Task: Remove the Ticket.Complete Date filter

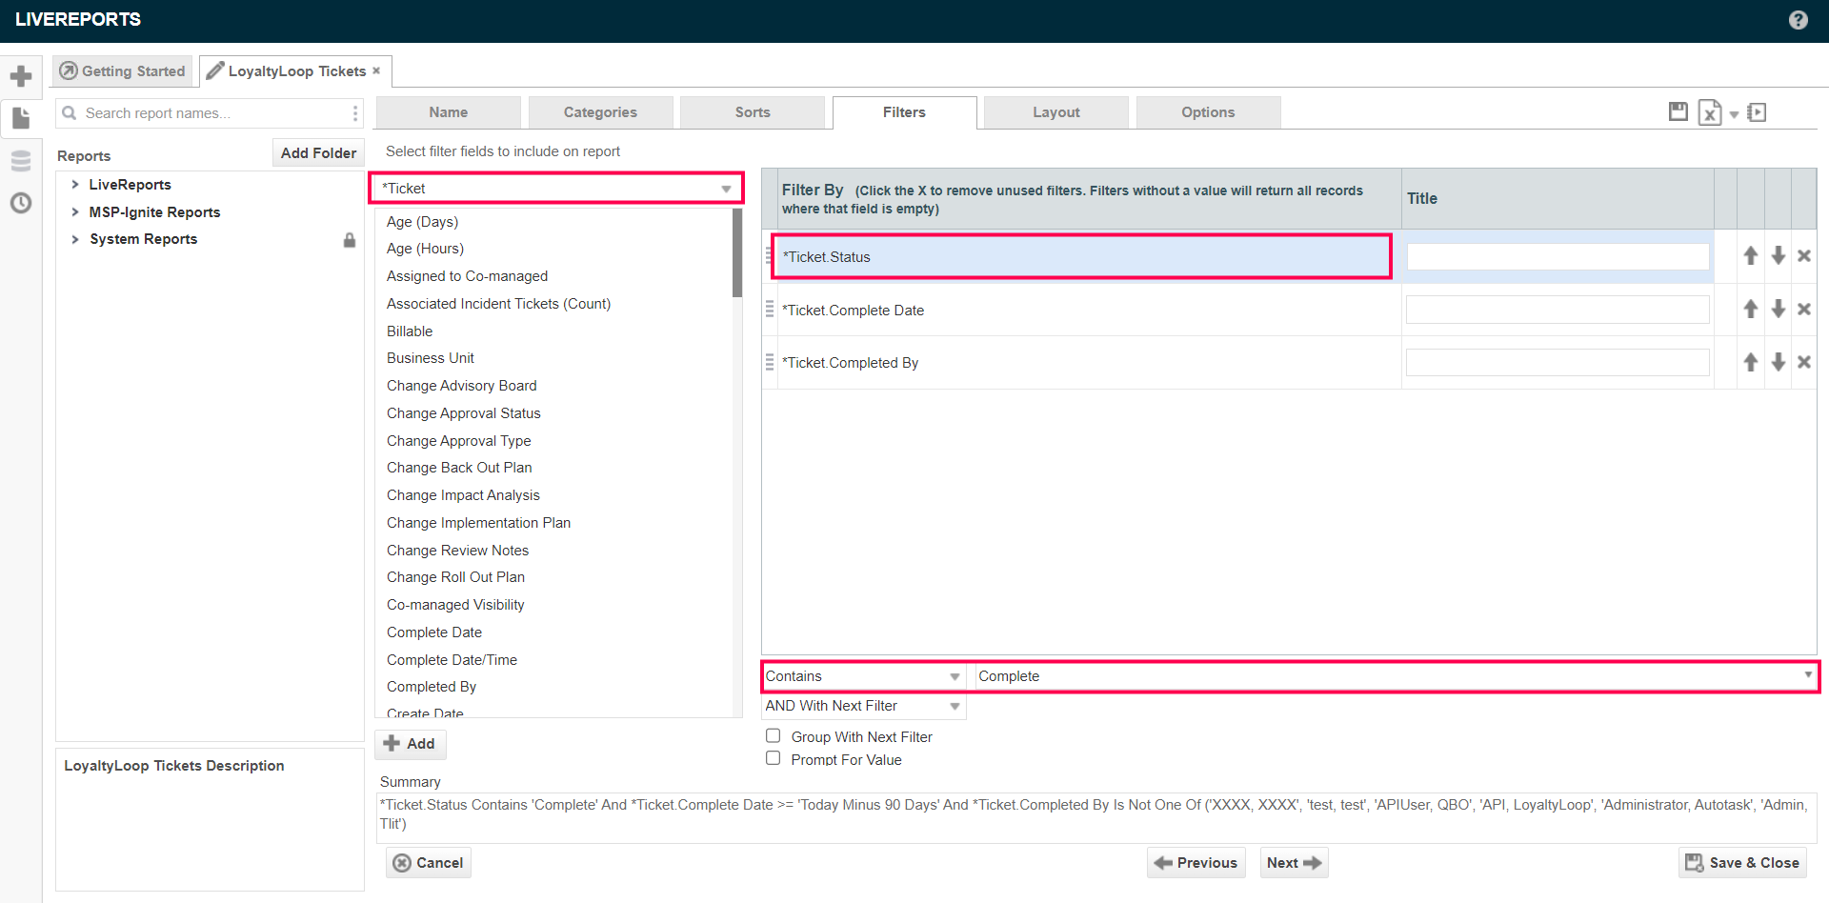Action: 1804,309
